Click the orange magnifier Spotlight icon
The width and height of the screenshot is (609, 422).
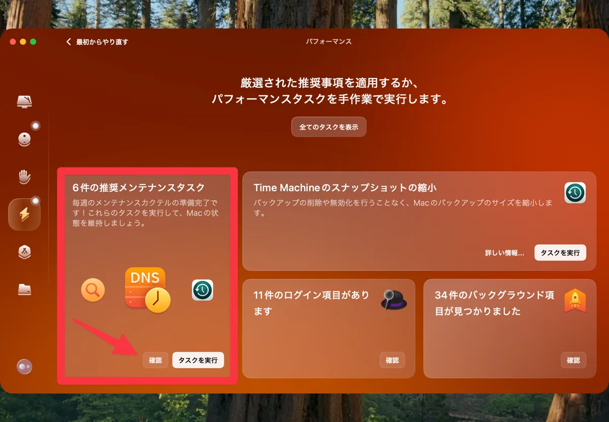point(93,290)
